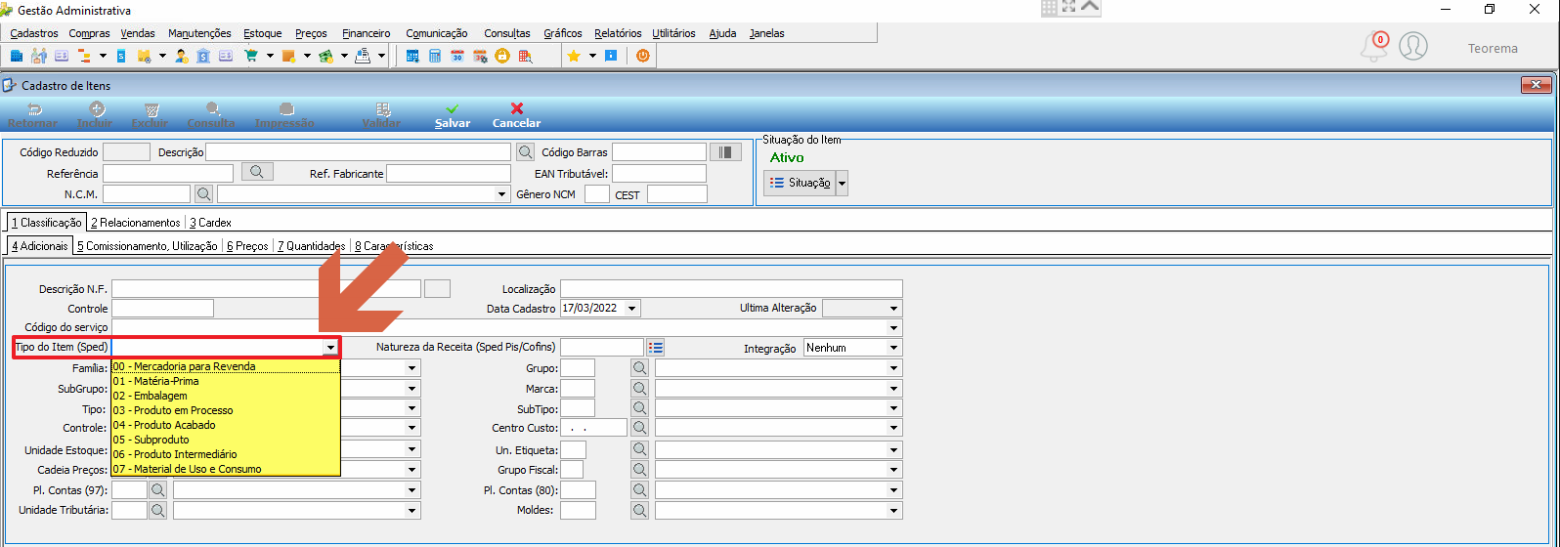The image size is (1560, 547).
Task: Select '01 - Matéria-Prima' option
Action: pyautogui.click(x=226, y=381)
